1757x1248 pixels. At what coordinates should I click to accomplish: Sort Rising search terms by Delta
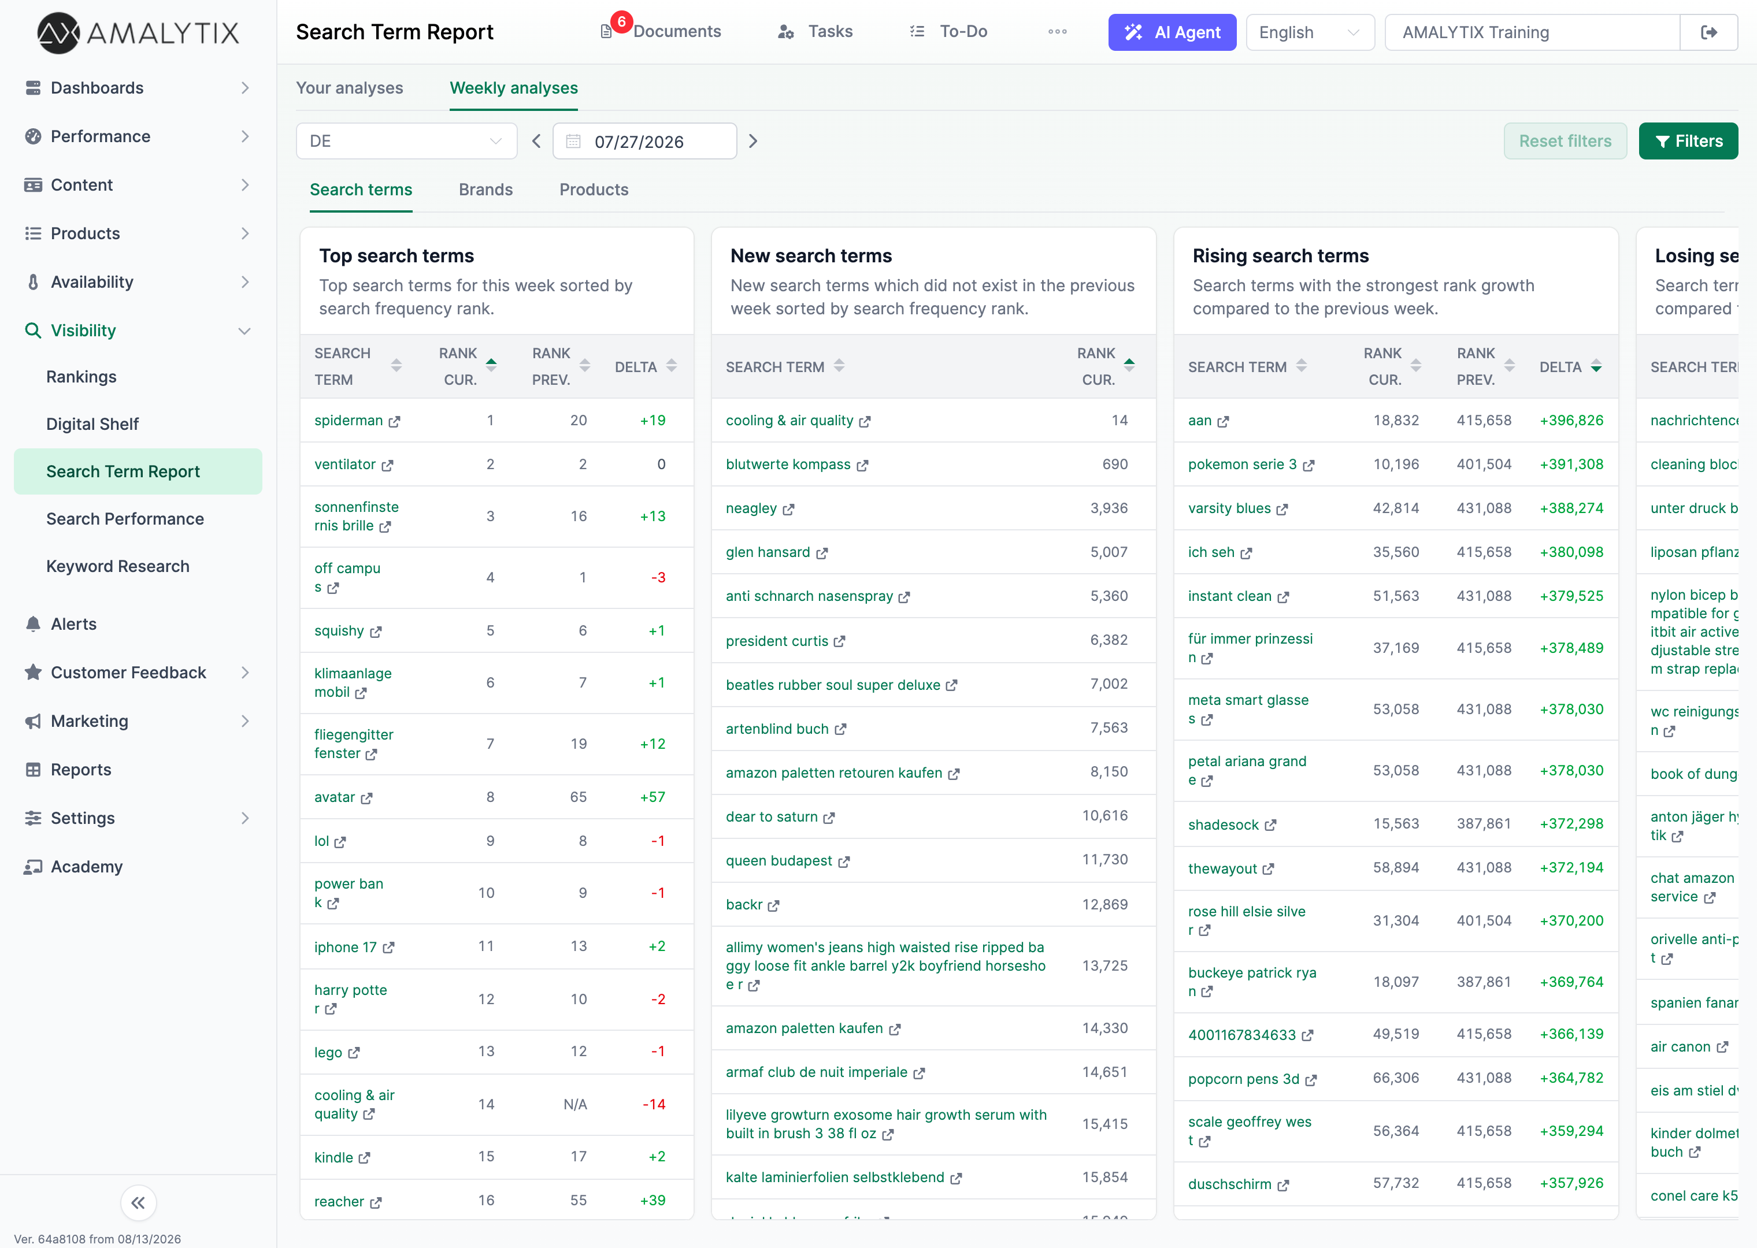[x=1596, y=366]
